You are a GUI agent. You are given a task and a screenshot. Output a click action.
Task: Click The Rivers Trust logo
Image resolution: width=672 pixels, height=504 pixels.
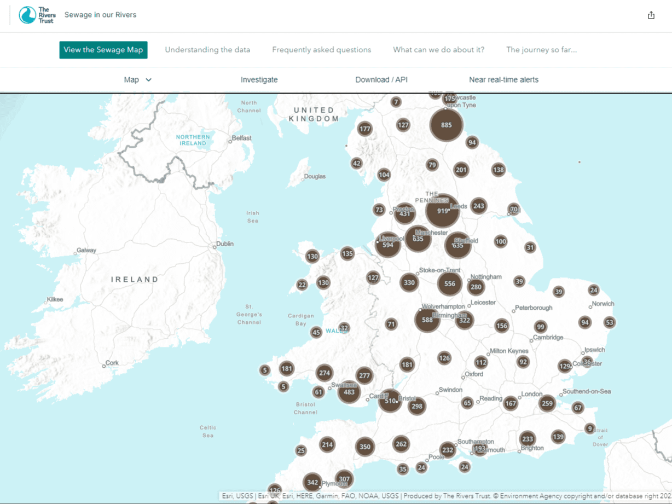[36, 15]
